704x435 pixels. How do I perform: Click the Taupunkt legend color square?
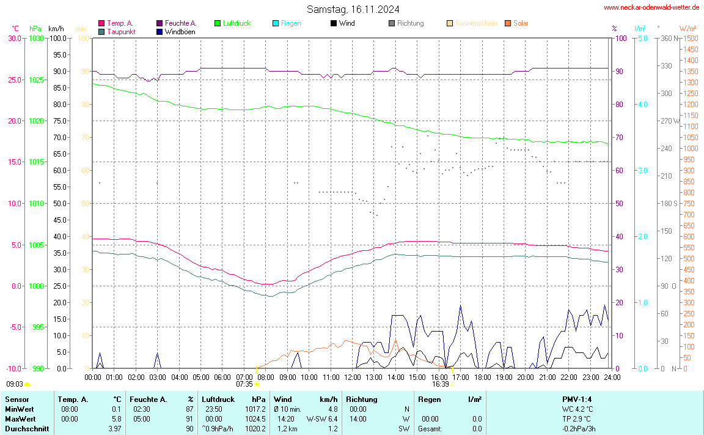click(101, 31)
